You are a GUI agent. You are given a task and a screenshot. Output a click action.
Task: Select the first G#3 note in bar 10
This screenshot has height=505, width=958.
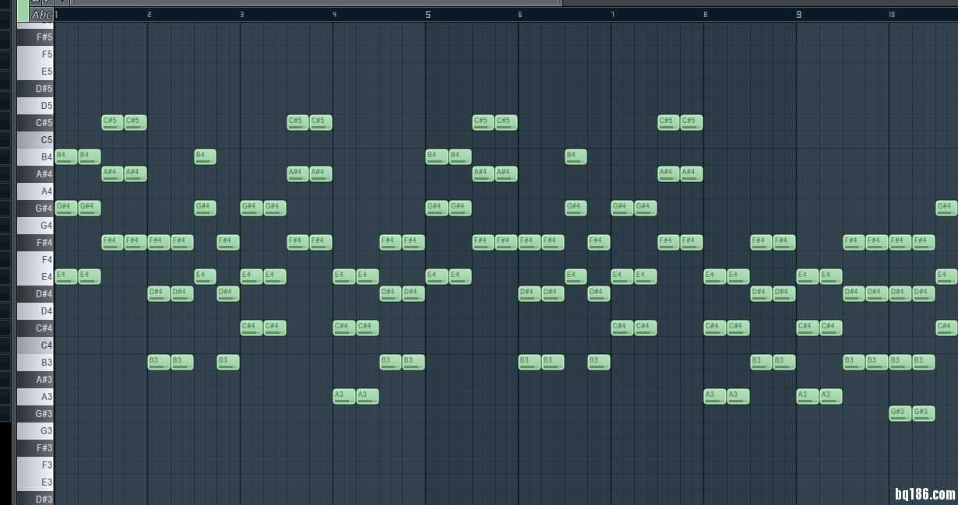900,413
